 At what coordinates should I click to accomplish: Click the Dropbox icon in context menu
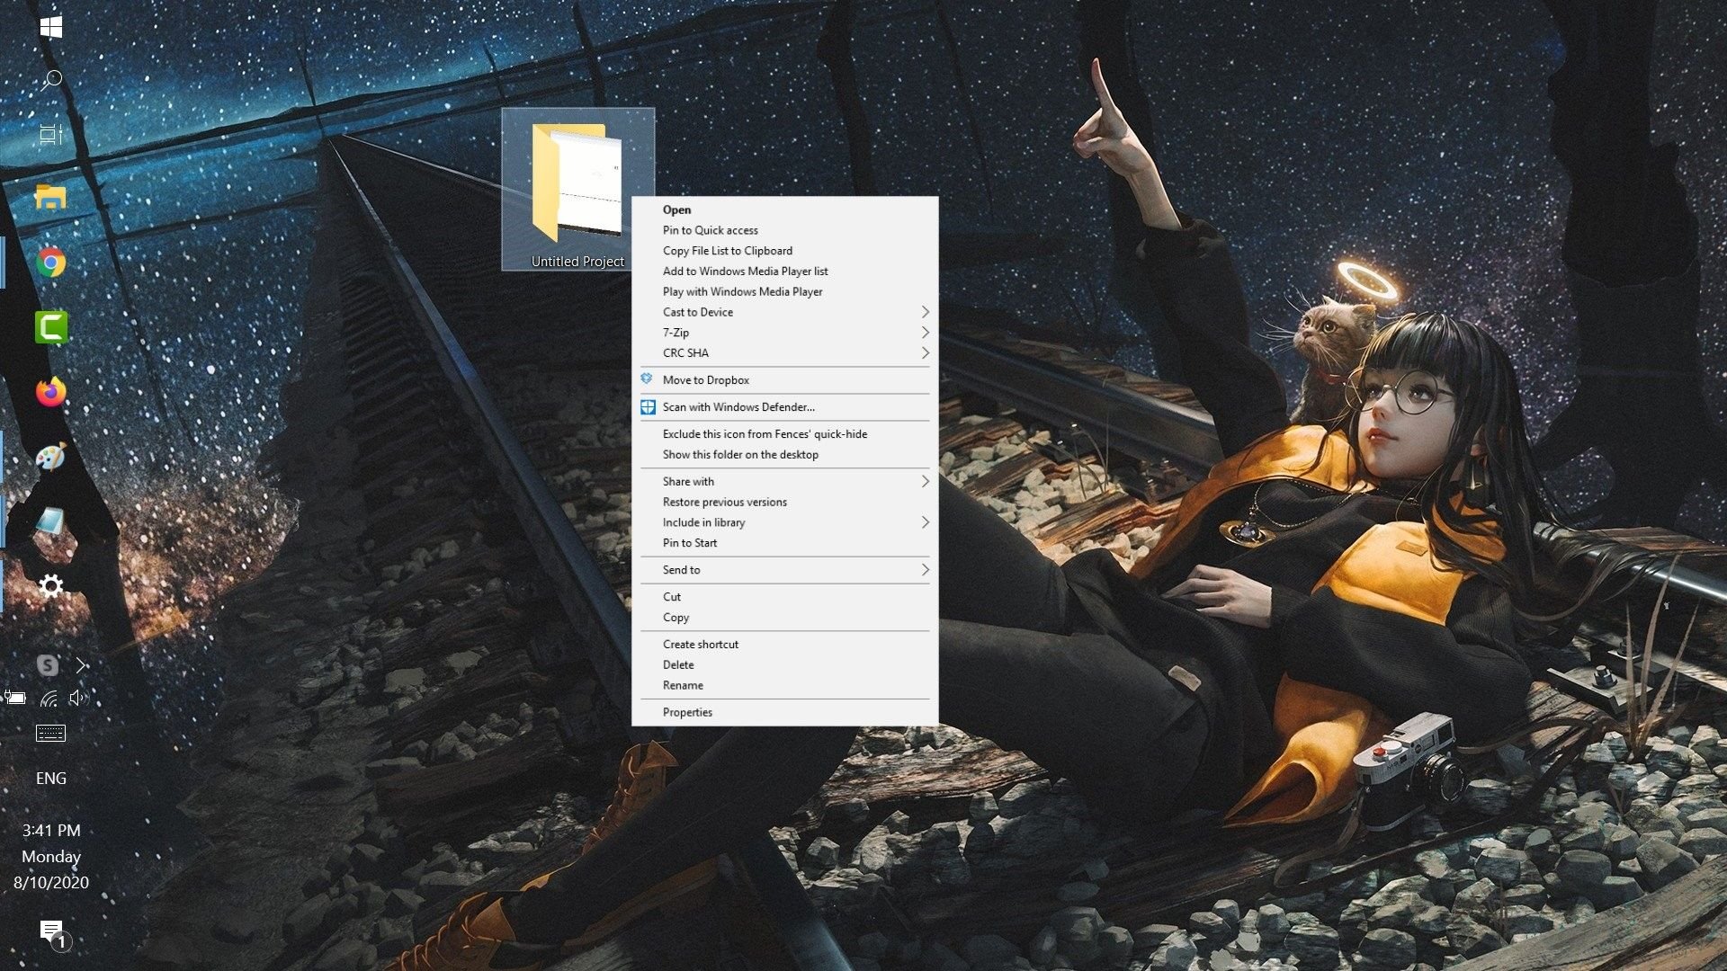(647, 379)
